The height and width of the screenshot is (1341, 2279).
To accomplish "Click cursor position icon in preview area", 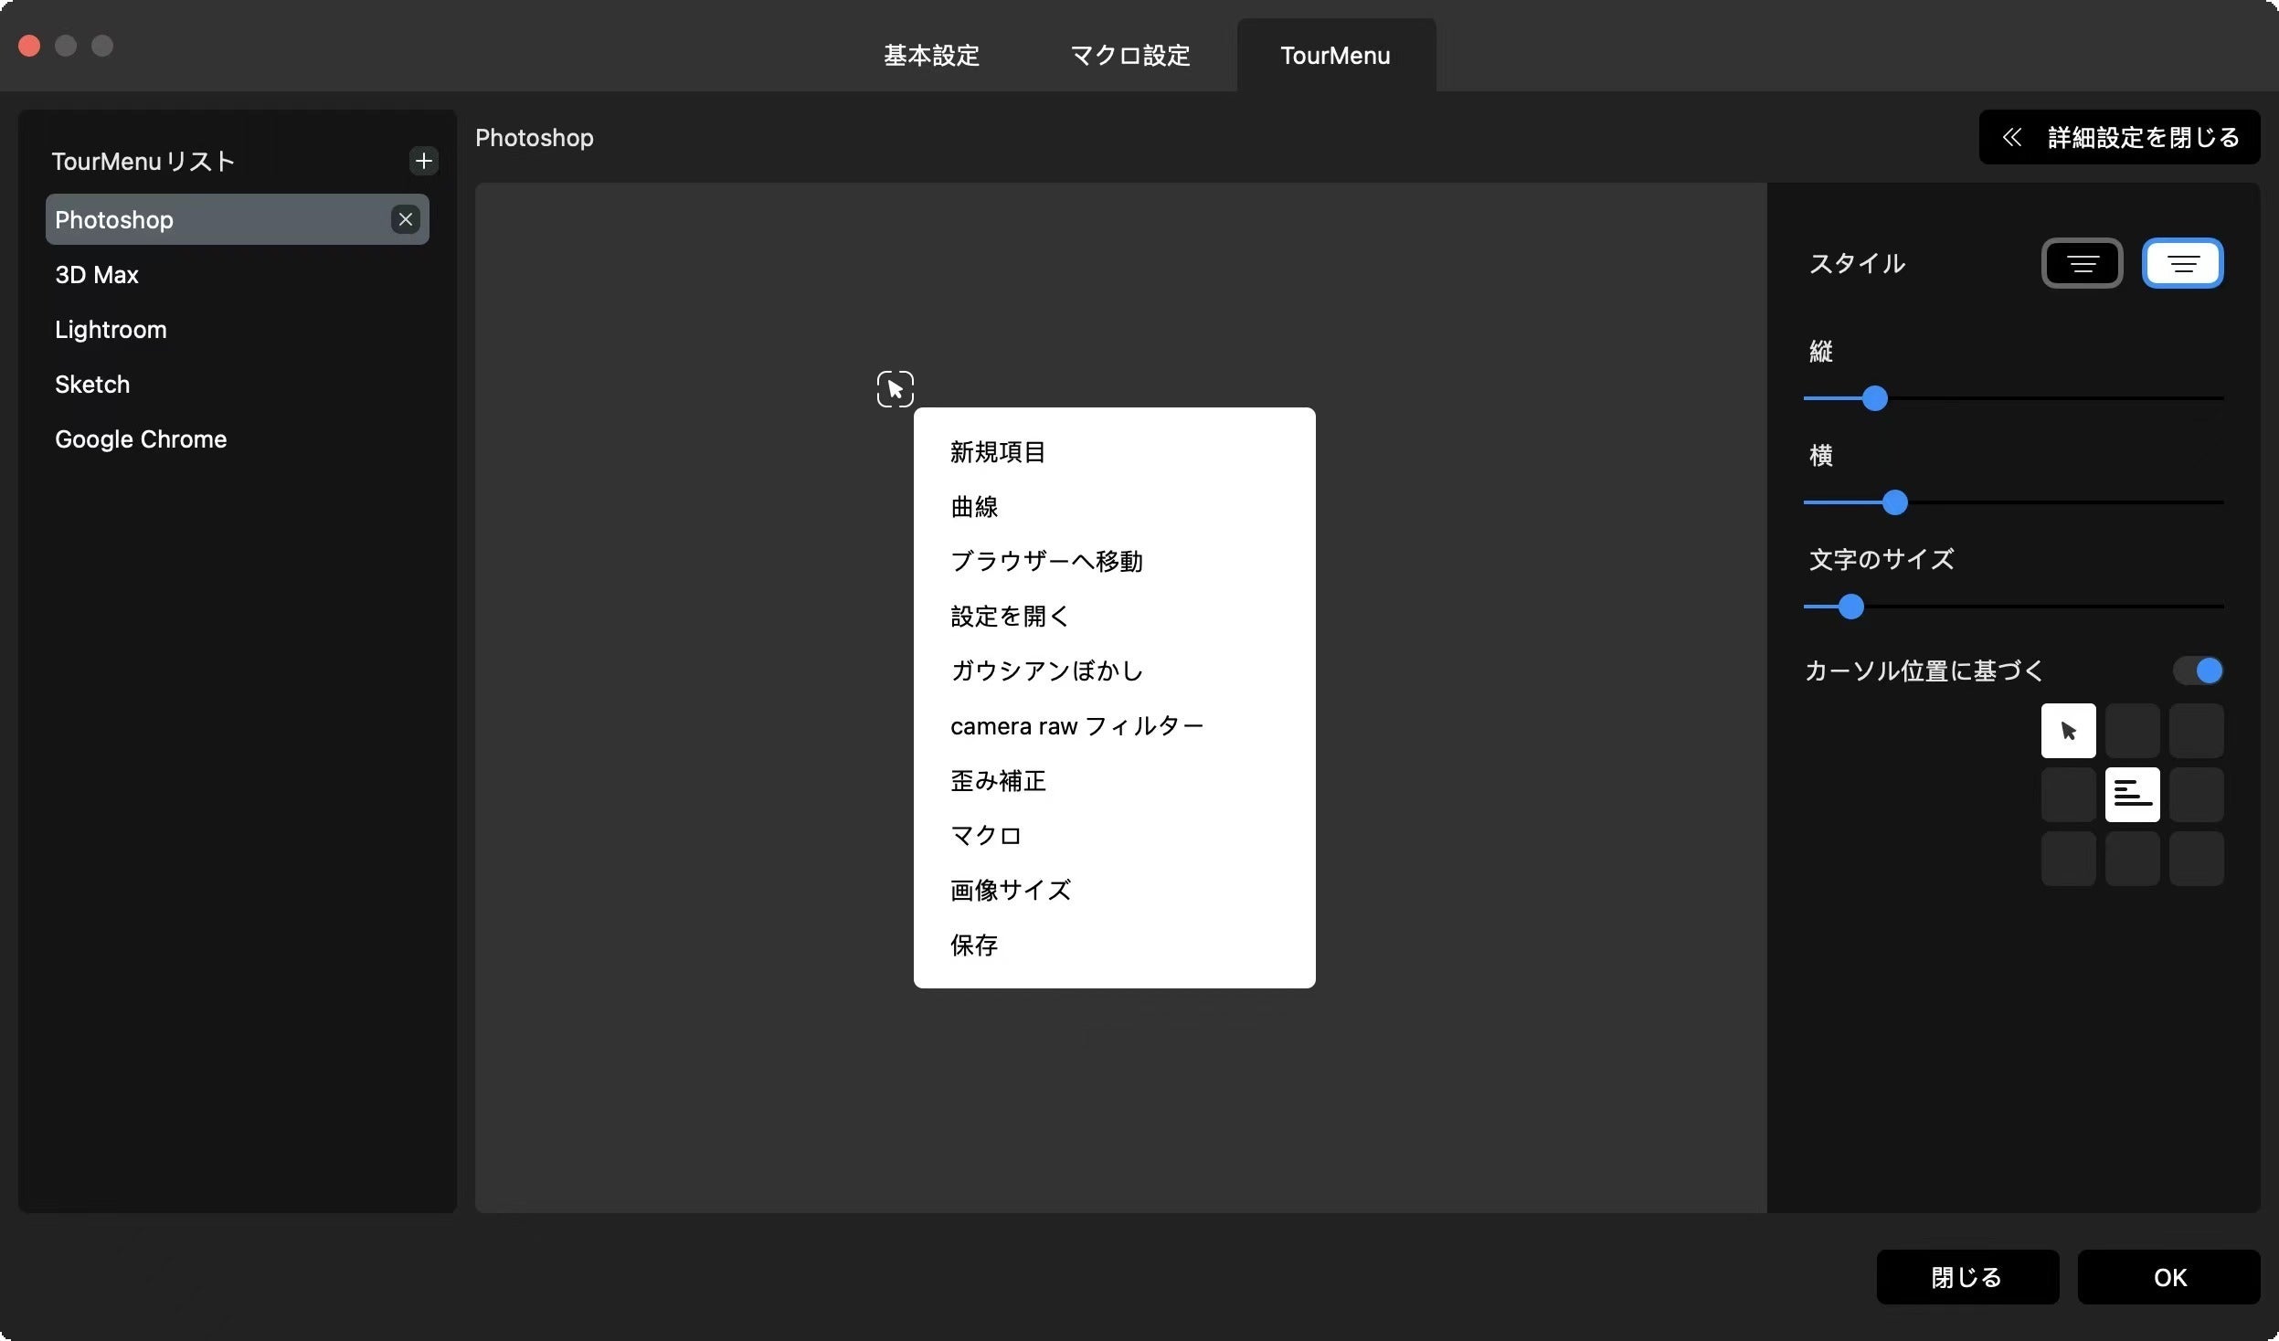I will pyautogui.click(x=895, y=389).
